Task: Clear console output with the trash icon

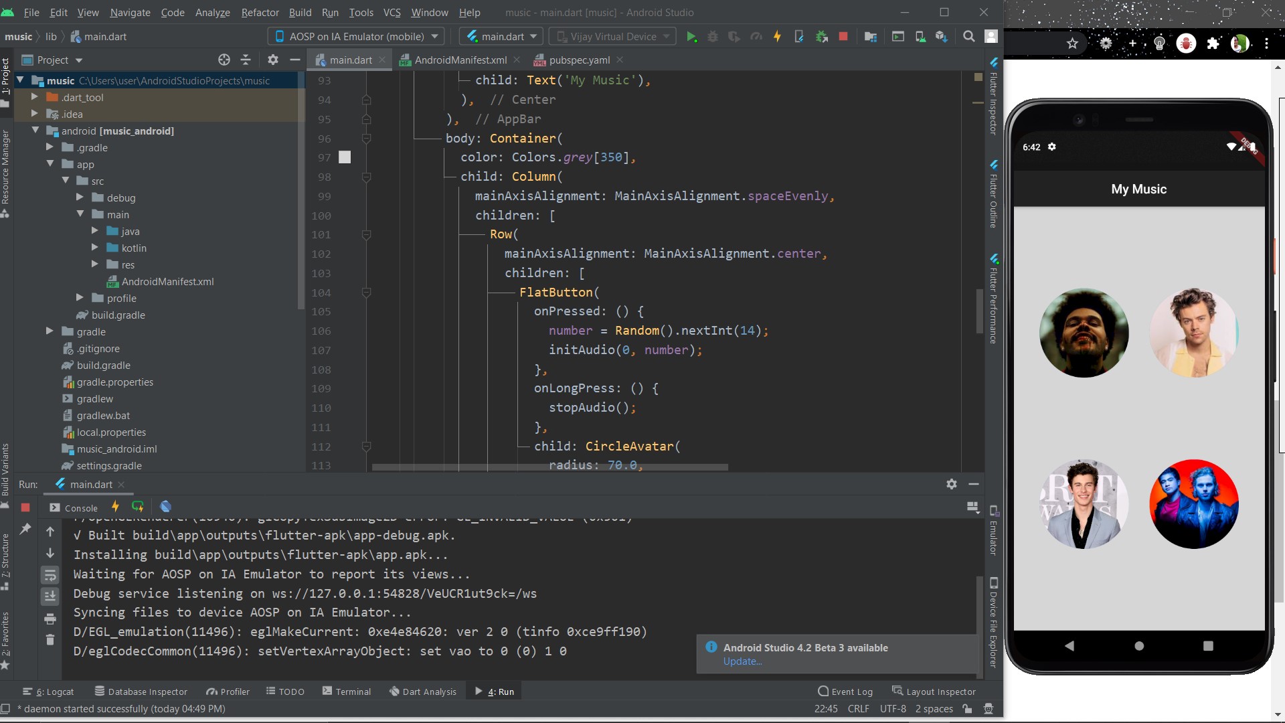Action: tap(50, 640)
